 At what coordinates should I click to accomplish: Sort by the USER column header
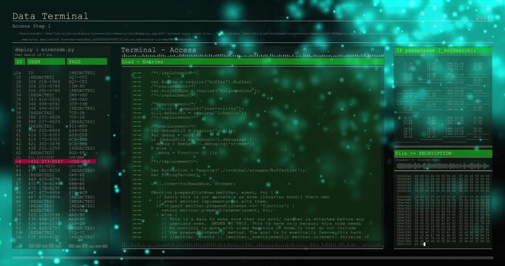coord(46,62)
